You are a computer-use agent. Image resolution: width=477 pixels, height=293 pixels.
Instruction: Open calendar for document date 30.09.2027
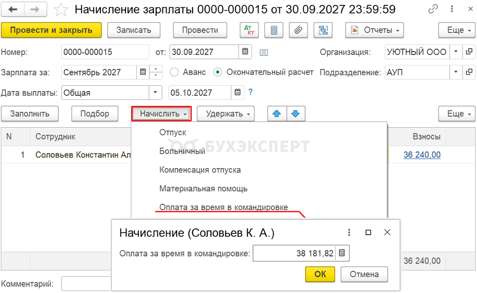245,52
